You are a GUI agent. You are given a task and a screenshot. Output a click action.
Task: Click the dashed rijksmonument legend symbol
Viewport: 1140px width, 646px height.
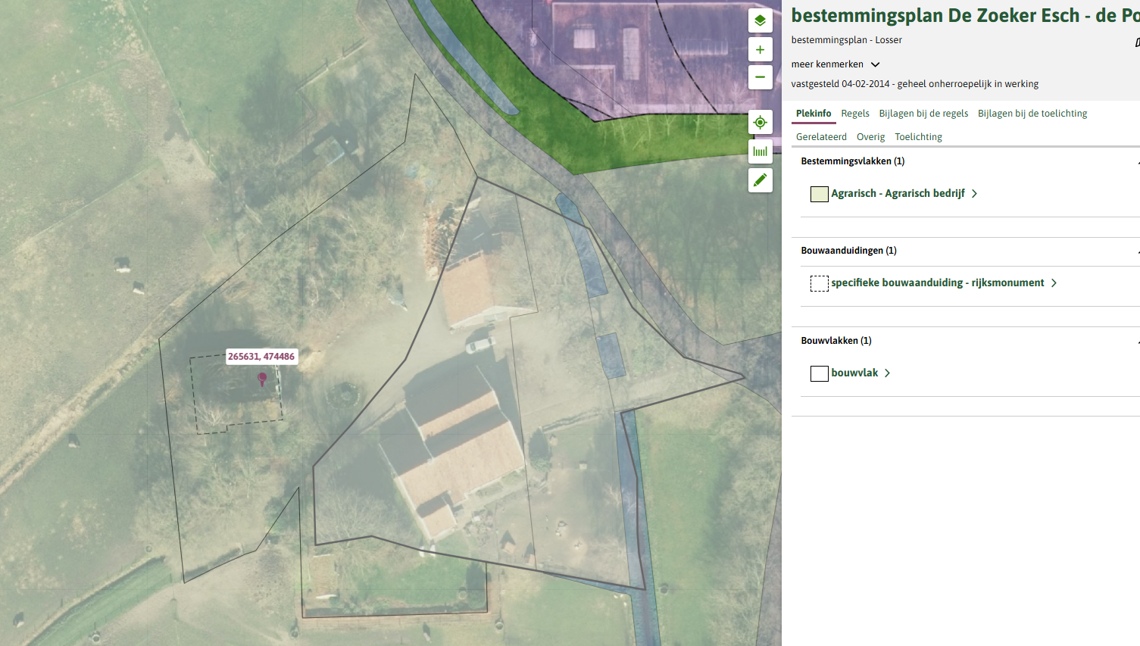click(819, 283)
